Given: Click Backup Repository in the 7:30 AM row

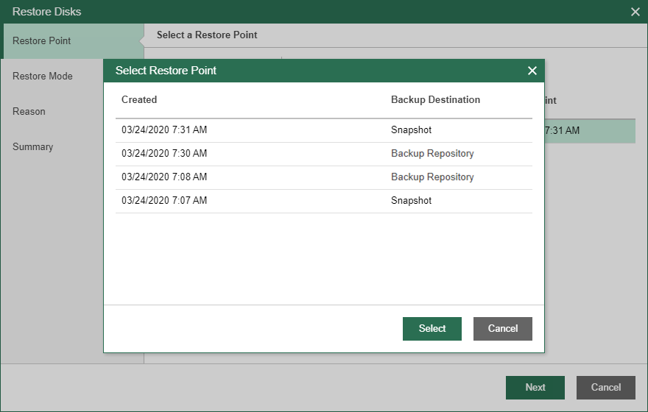Looking at the screenshot, I should point(432,154).
